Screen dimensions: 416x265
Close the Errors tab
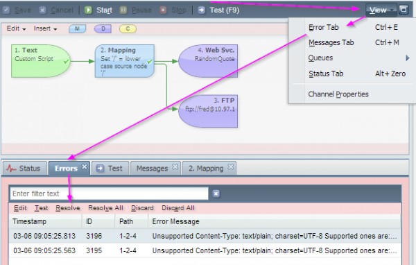85,166
